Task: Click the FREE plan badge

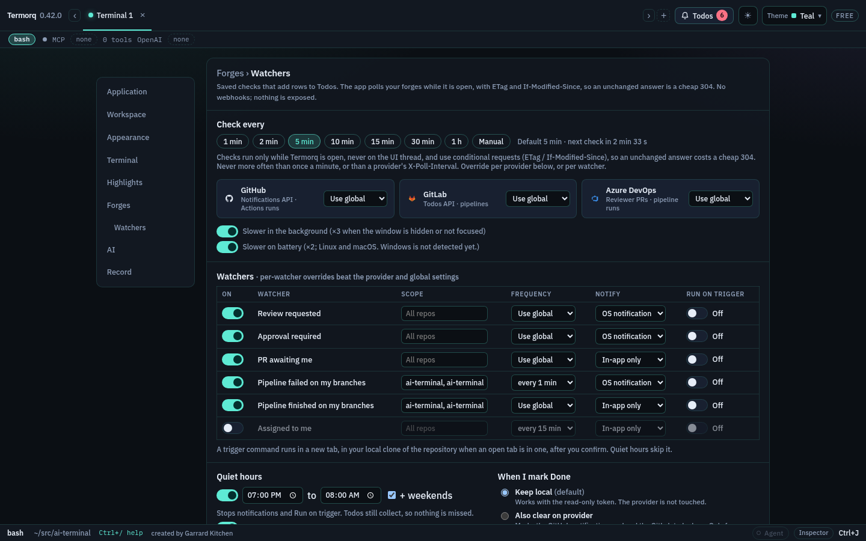Action: (x=844, y=16)
